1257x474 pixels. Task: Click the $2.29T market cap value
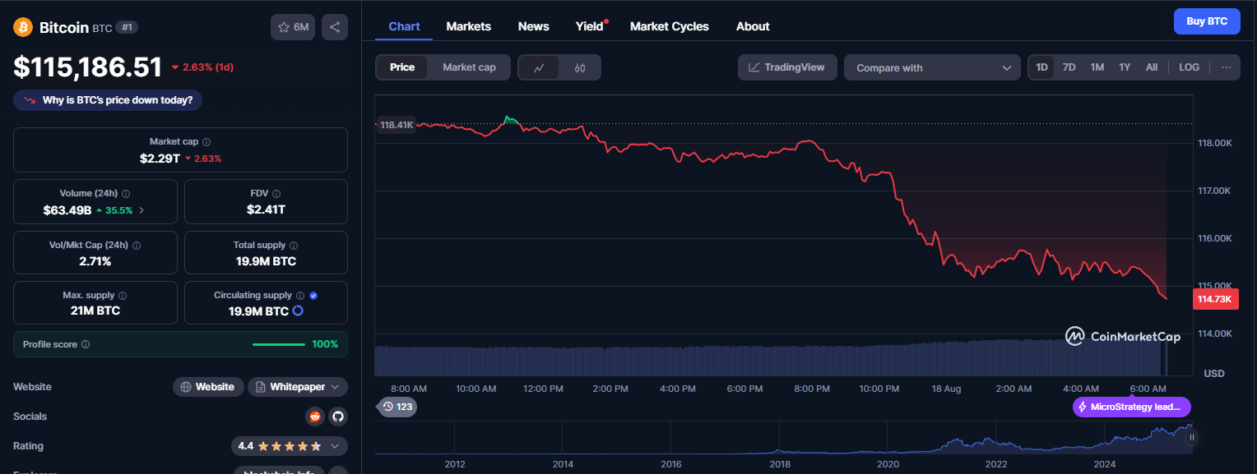pyautogui.click(x=160, y=158)
